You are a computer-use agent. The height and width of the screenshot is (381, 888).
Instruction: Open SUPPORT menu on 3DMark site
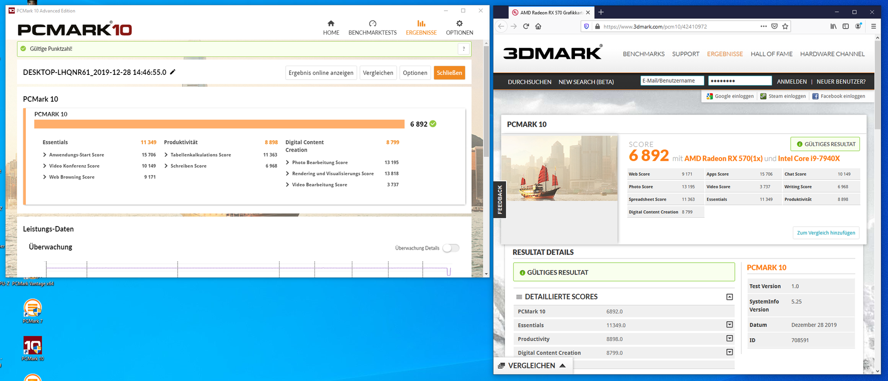(x=685, y=54)
